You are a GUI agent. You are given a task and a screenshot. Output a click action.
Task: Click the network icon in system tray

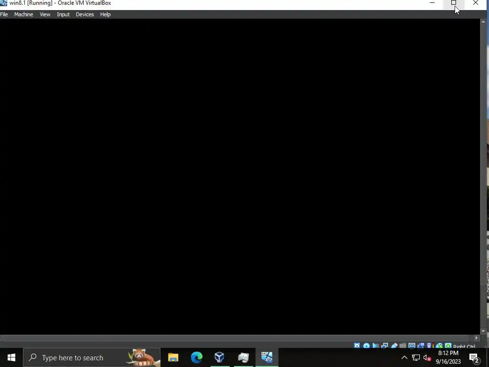tap(416, 357)
